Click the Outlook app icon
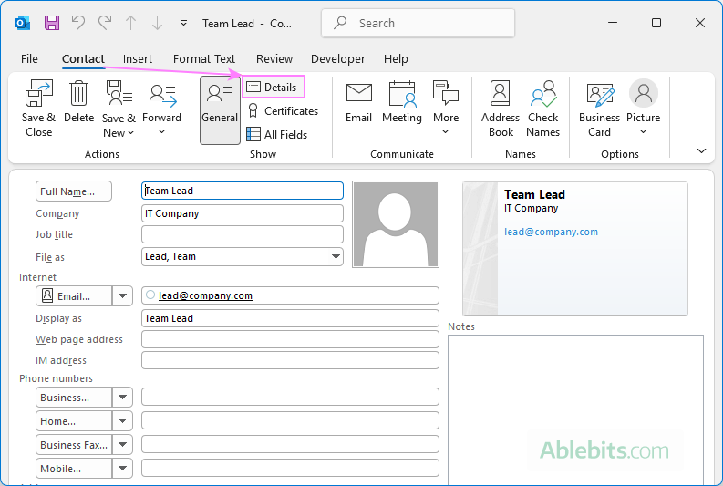 tap(23, 23)
